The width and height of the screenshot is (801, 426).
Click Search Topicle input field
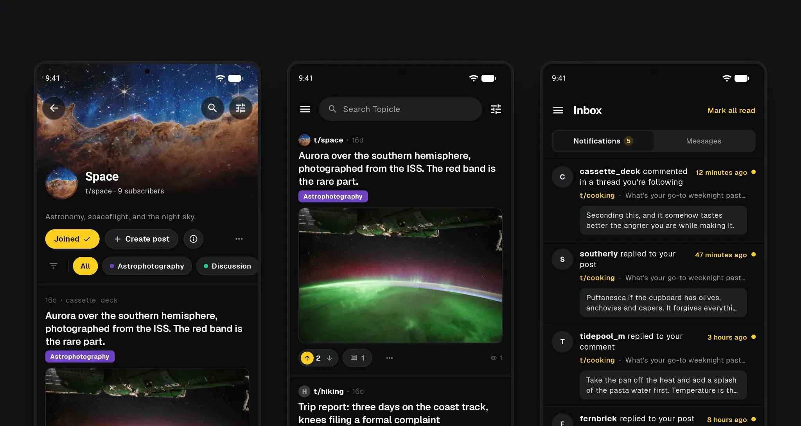(400, 109)
